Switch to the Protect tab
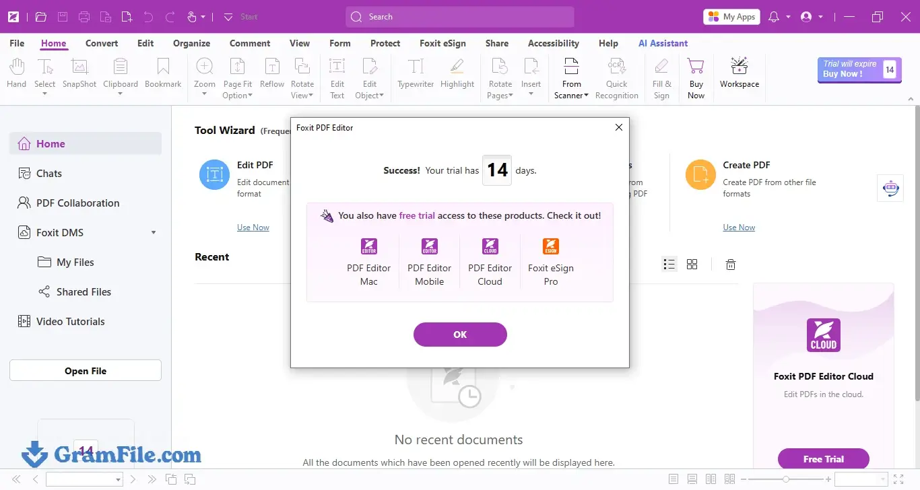 [385, 43]
